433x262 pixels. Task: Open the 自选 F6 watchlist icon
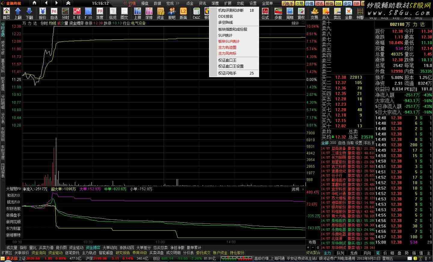54,14
